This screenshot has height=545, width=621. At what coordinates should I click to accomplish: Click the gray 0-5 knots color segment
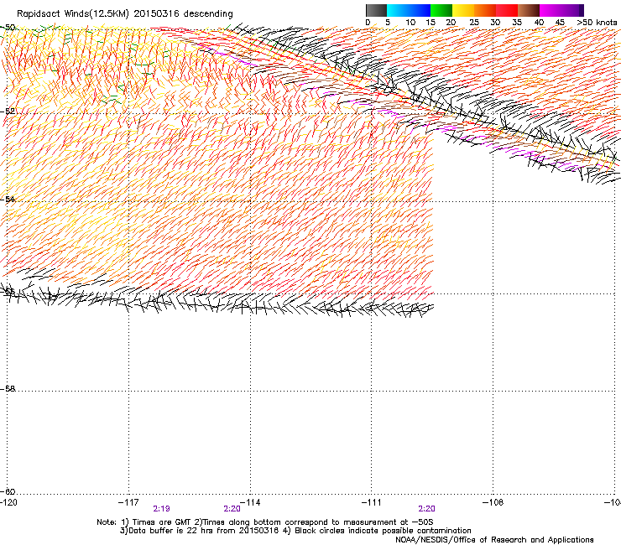point(376,10)
